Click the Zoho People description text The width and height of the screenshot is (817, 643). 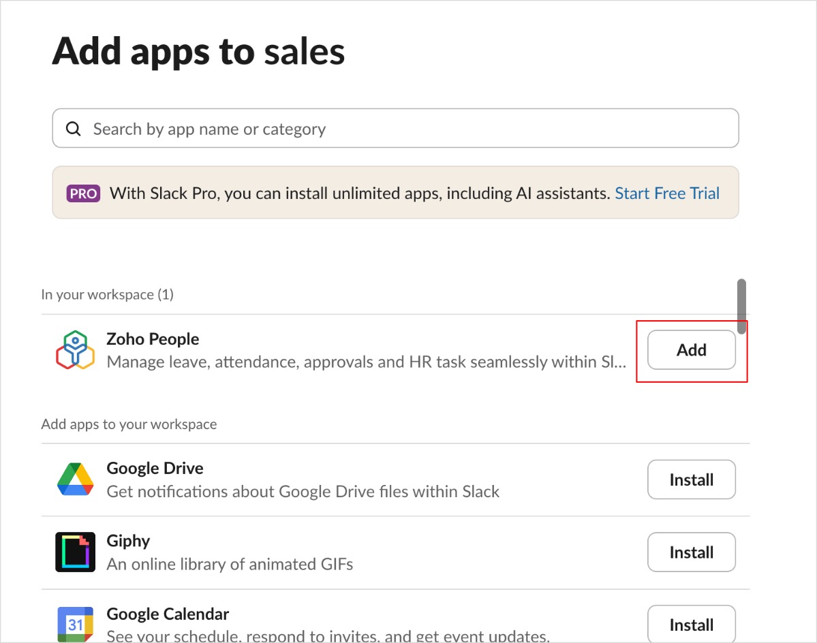[x=366, y=362]
